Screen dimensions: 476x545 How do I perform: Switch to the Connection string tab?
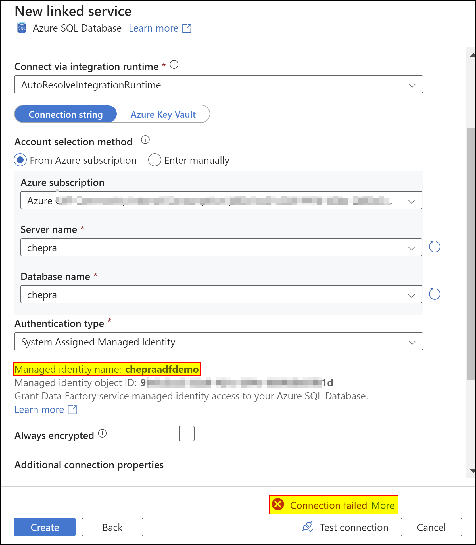66,114
